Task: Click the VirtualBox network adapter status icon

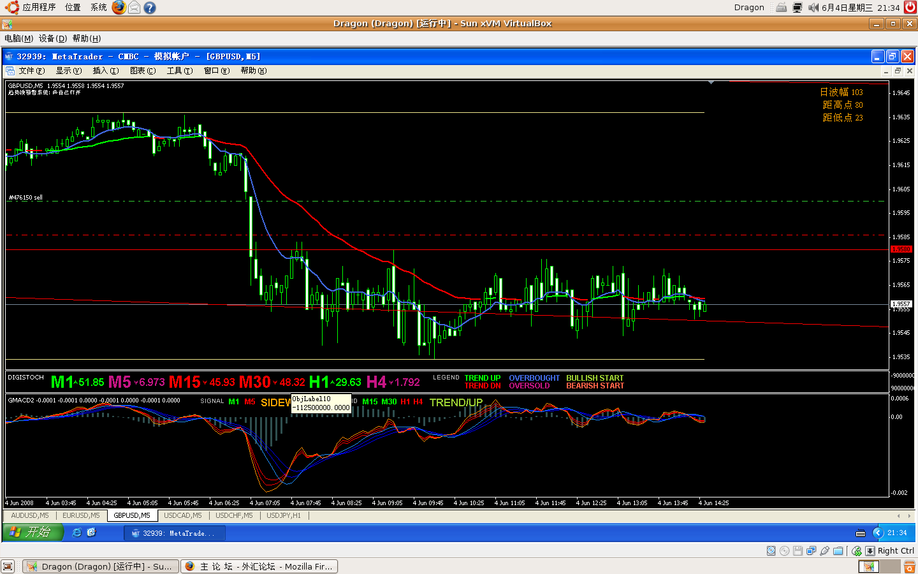Action: (x=811, y=551)
